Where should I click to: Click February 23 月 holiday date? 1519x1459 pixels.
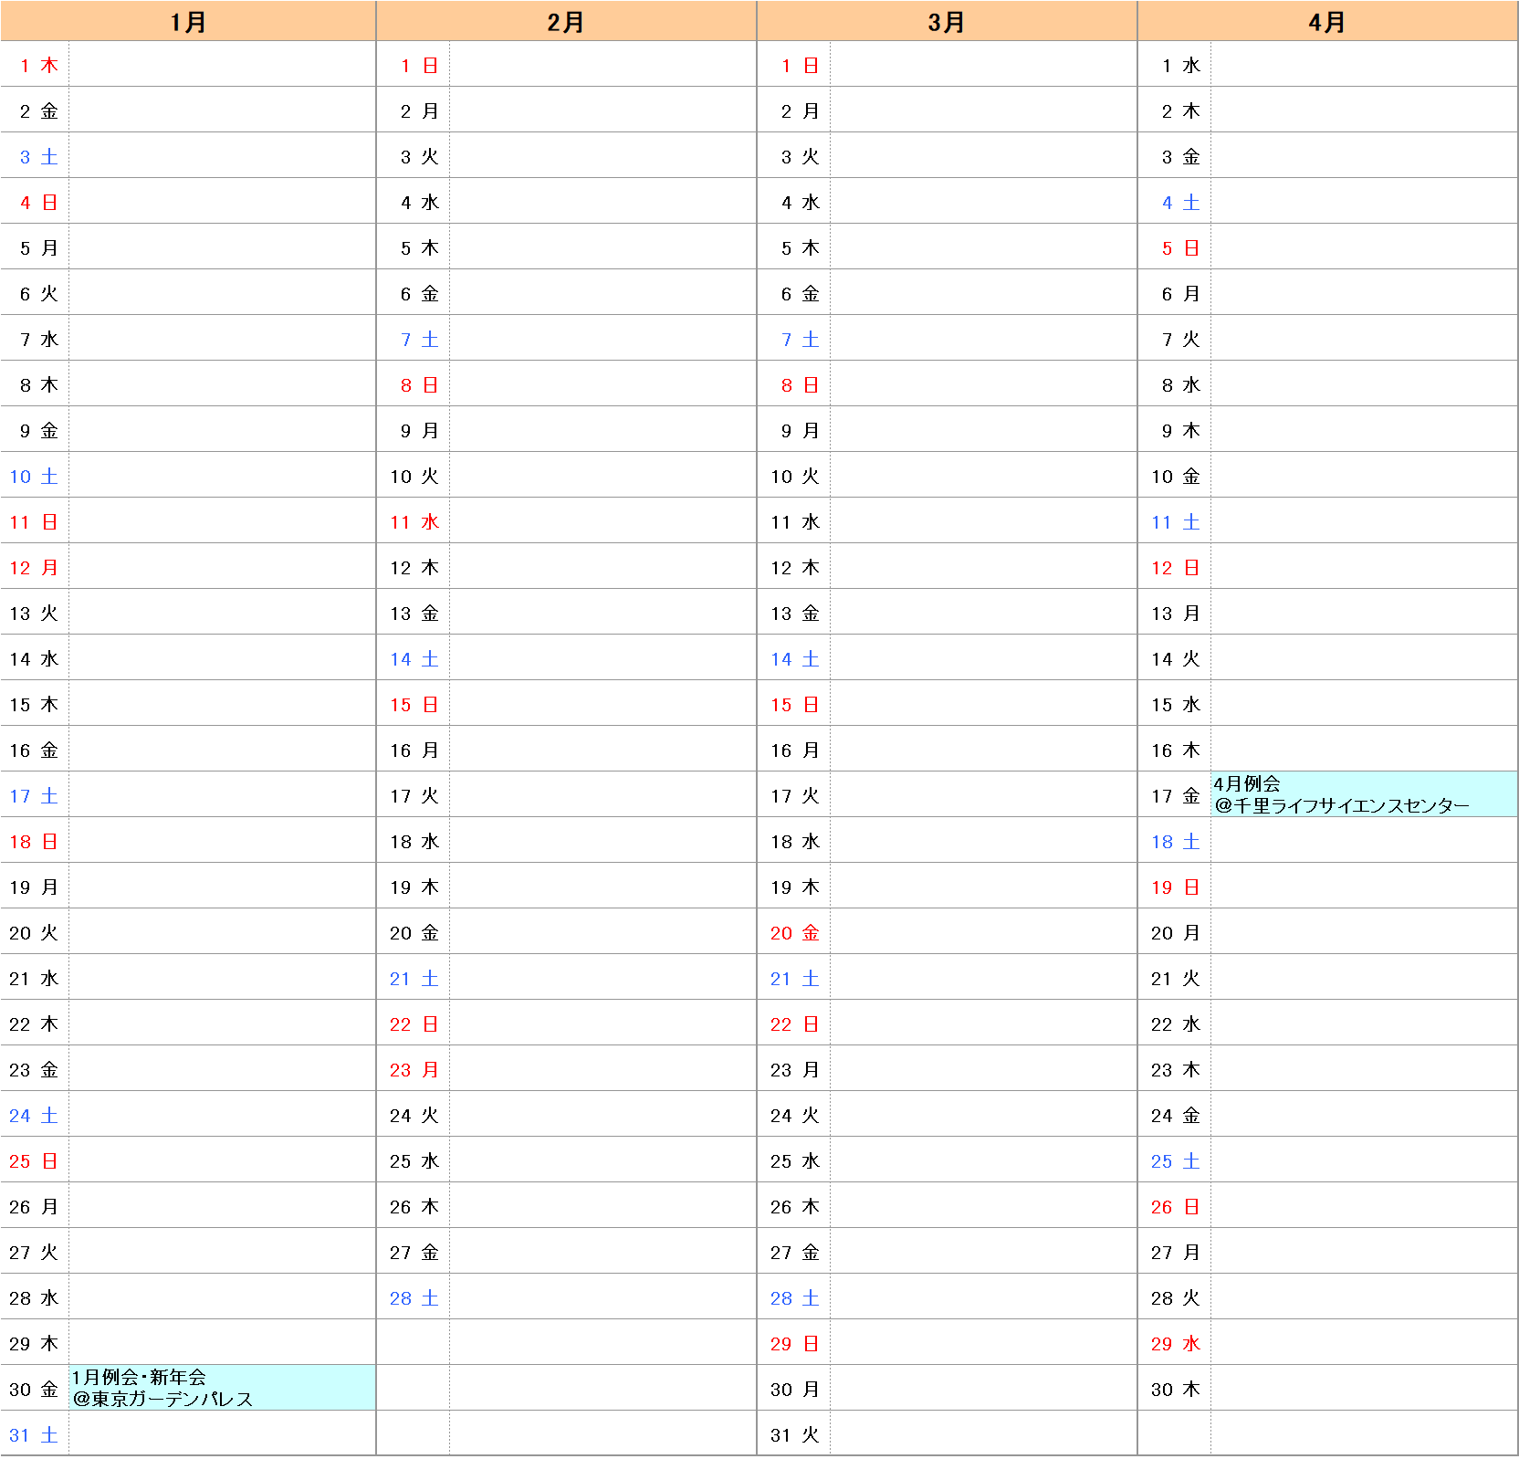click(414, 1069)
